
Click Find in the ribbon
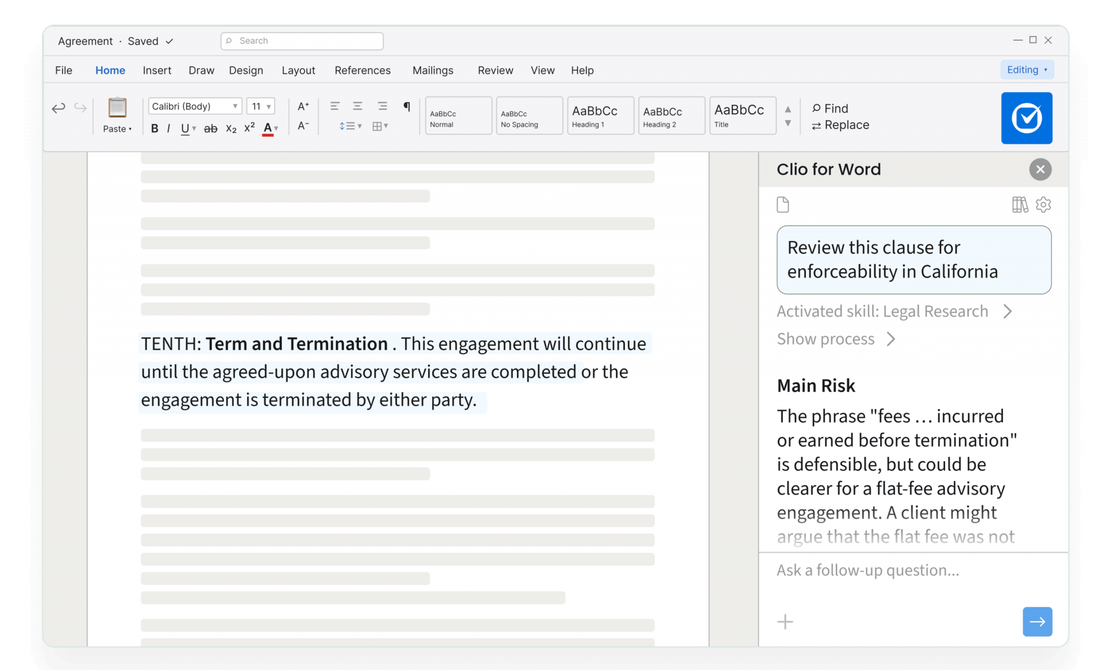point(830,108)
